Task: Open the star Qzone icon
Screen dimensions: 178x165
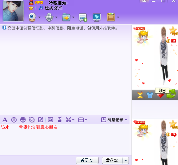Action: 31,8
